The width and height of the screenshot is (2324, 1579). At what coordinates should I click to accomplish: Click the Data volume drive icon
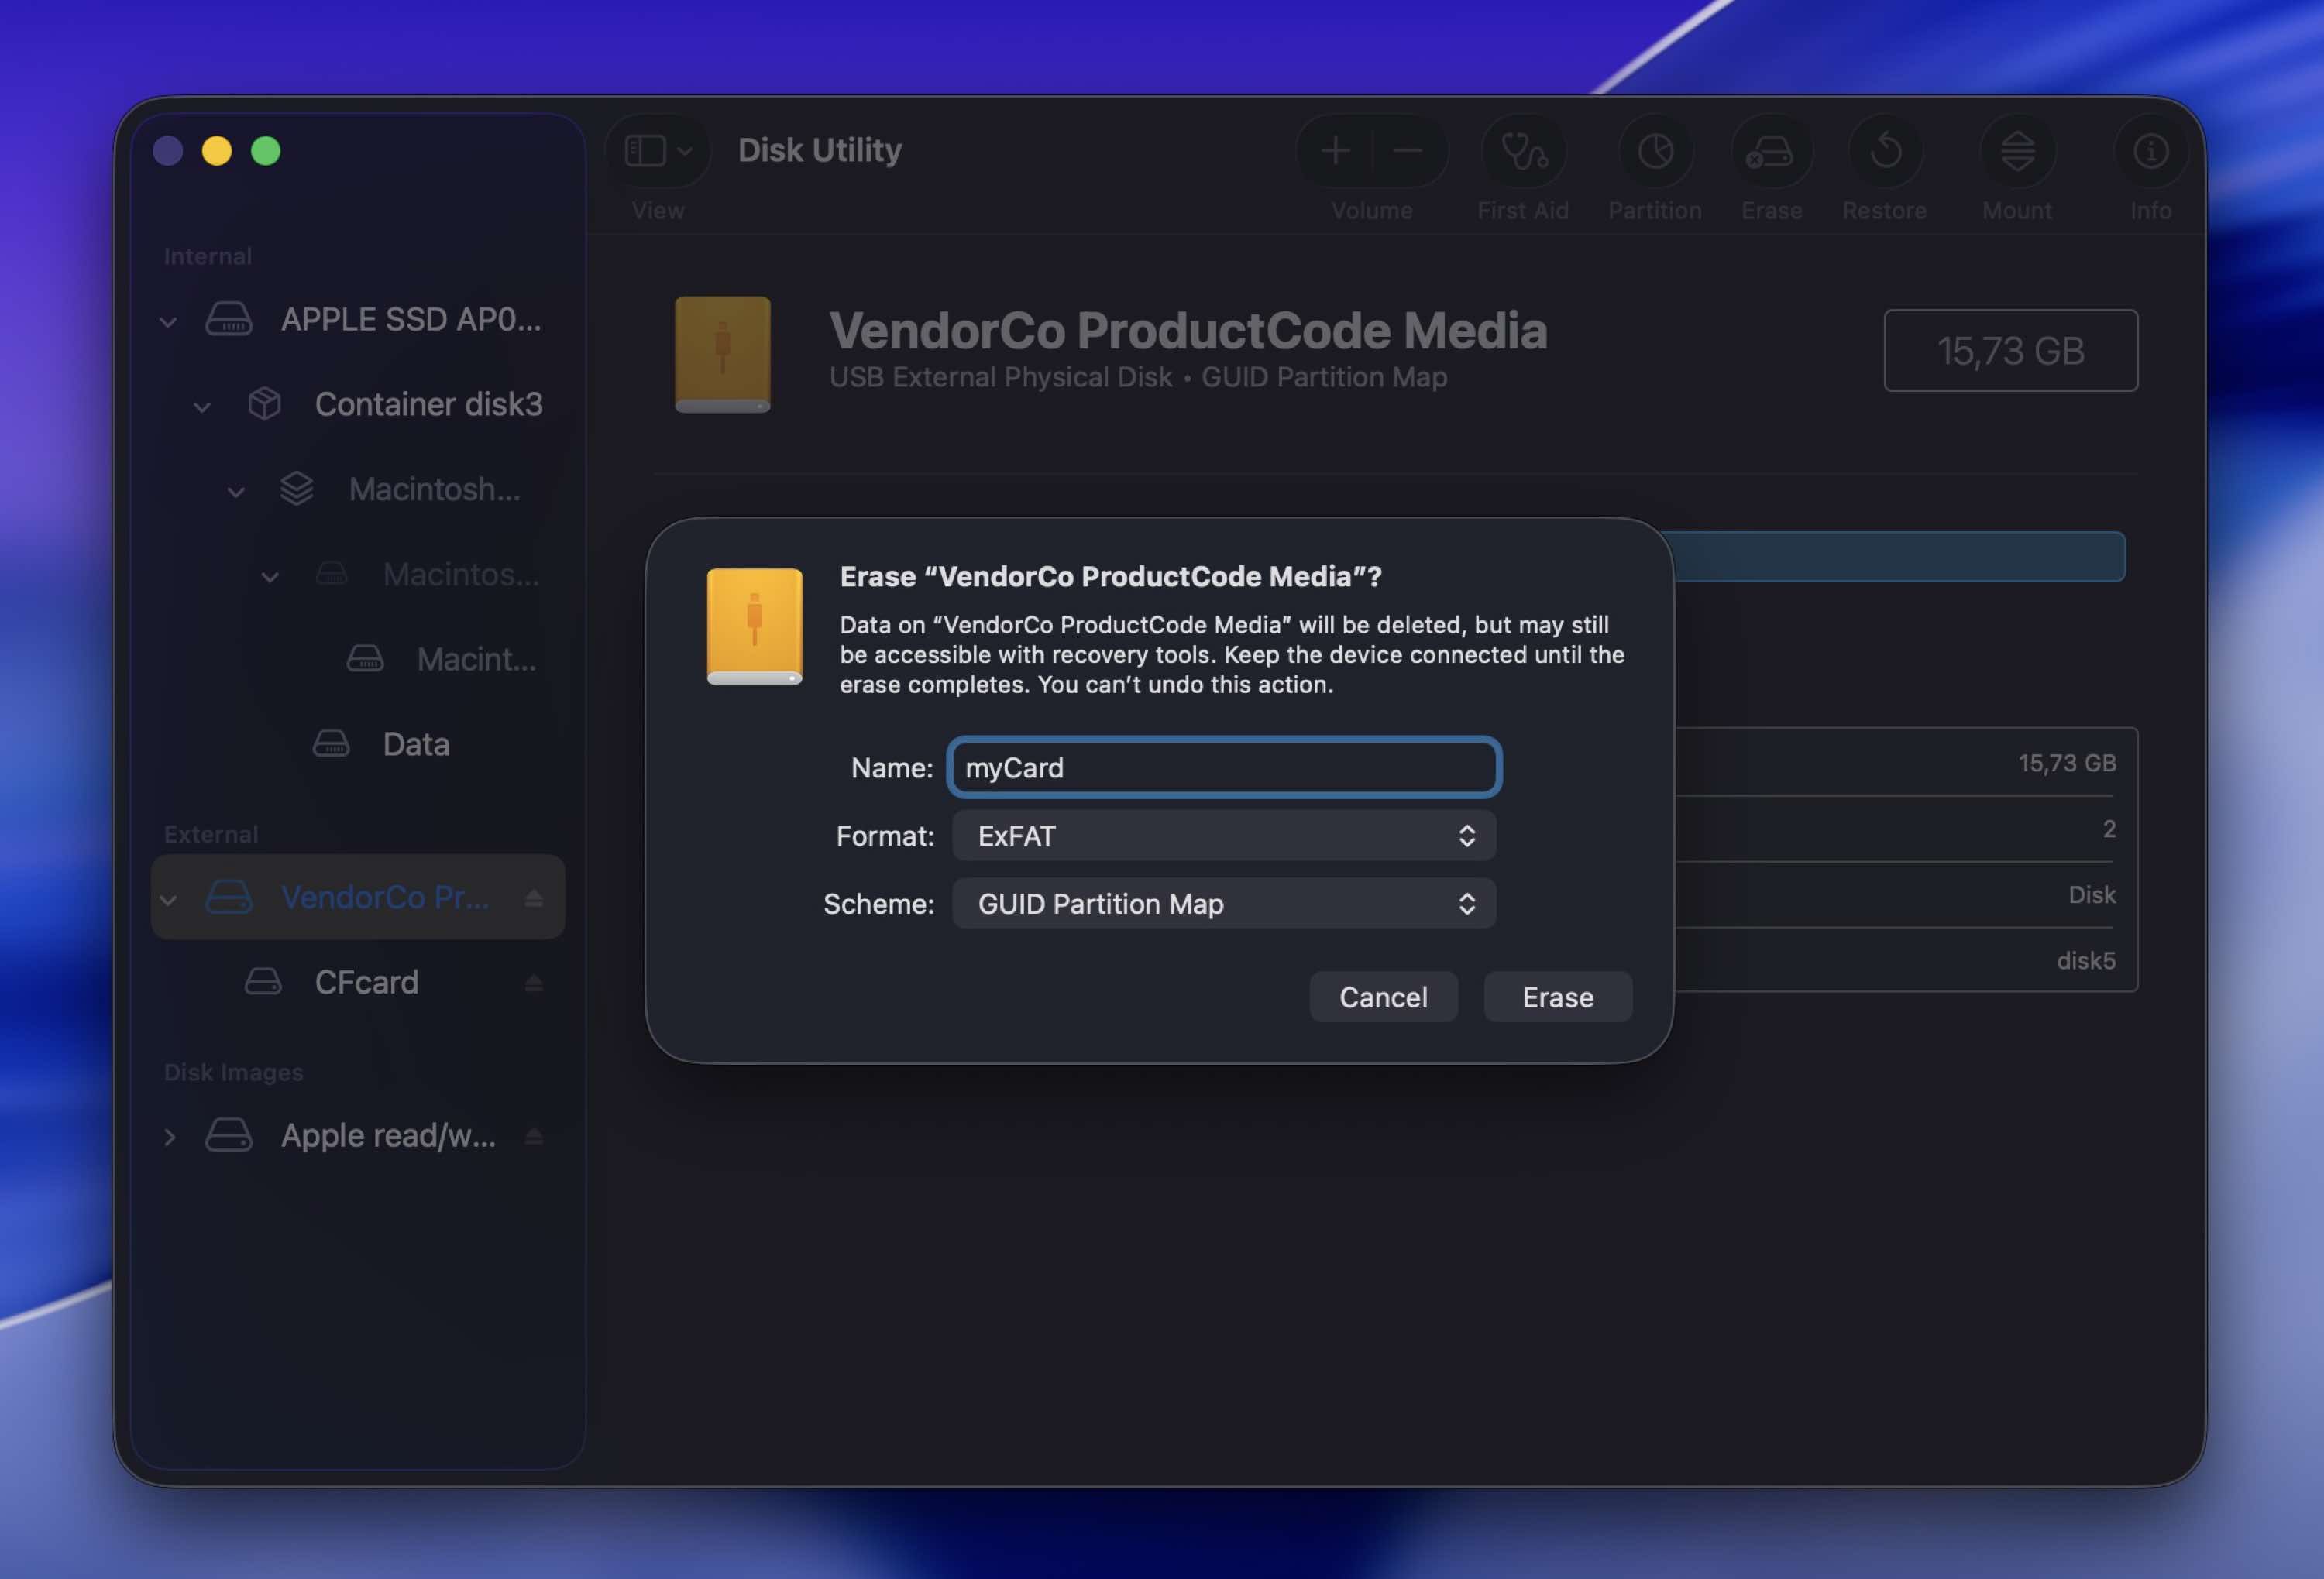pyautogui.click(x=331, y=743)
